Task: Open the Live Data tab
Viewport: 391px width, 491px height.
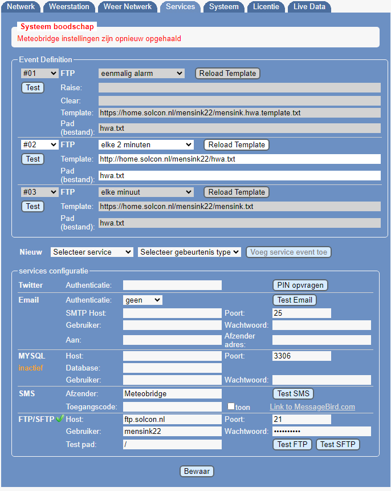Action: point(309,7)
